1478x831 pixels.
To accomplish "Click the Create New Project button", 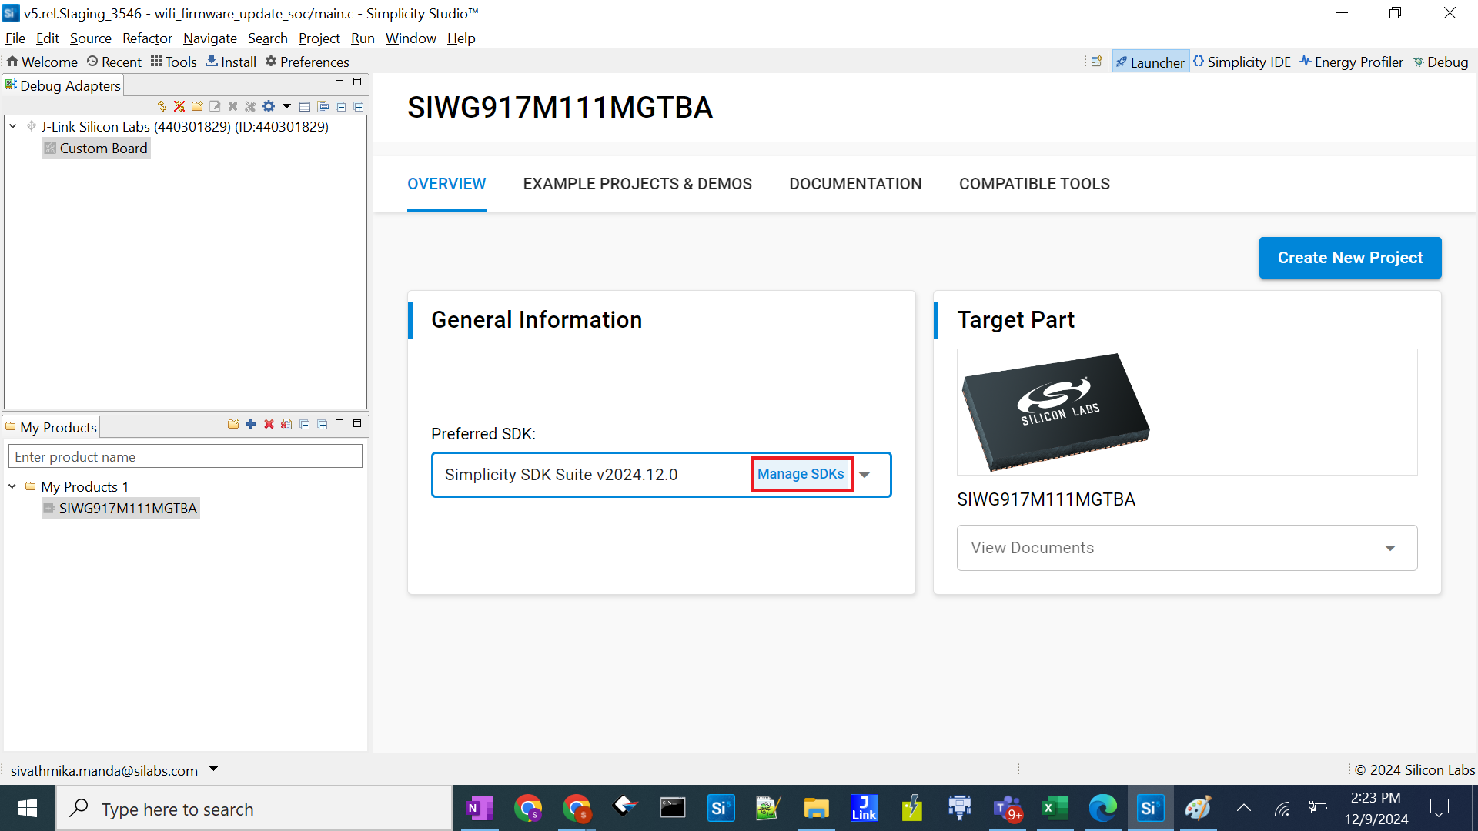I will [1349, 258].
